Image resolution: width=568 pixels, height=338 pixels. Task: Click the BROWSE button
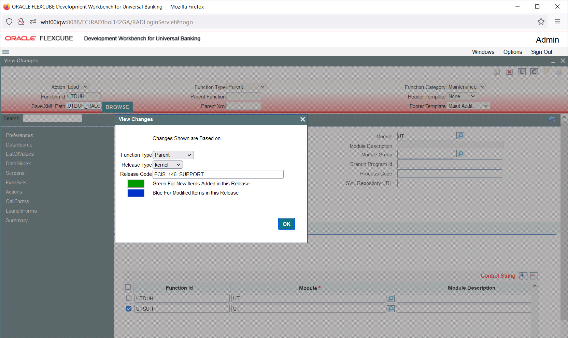click(117, 107)
